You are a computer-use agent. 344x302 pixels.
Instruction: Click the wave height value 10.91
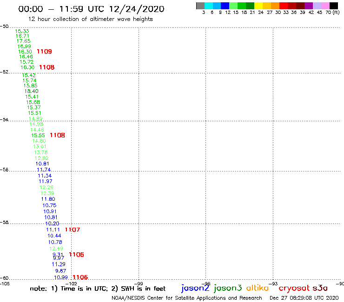click(50, 212)
